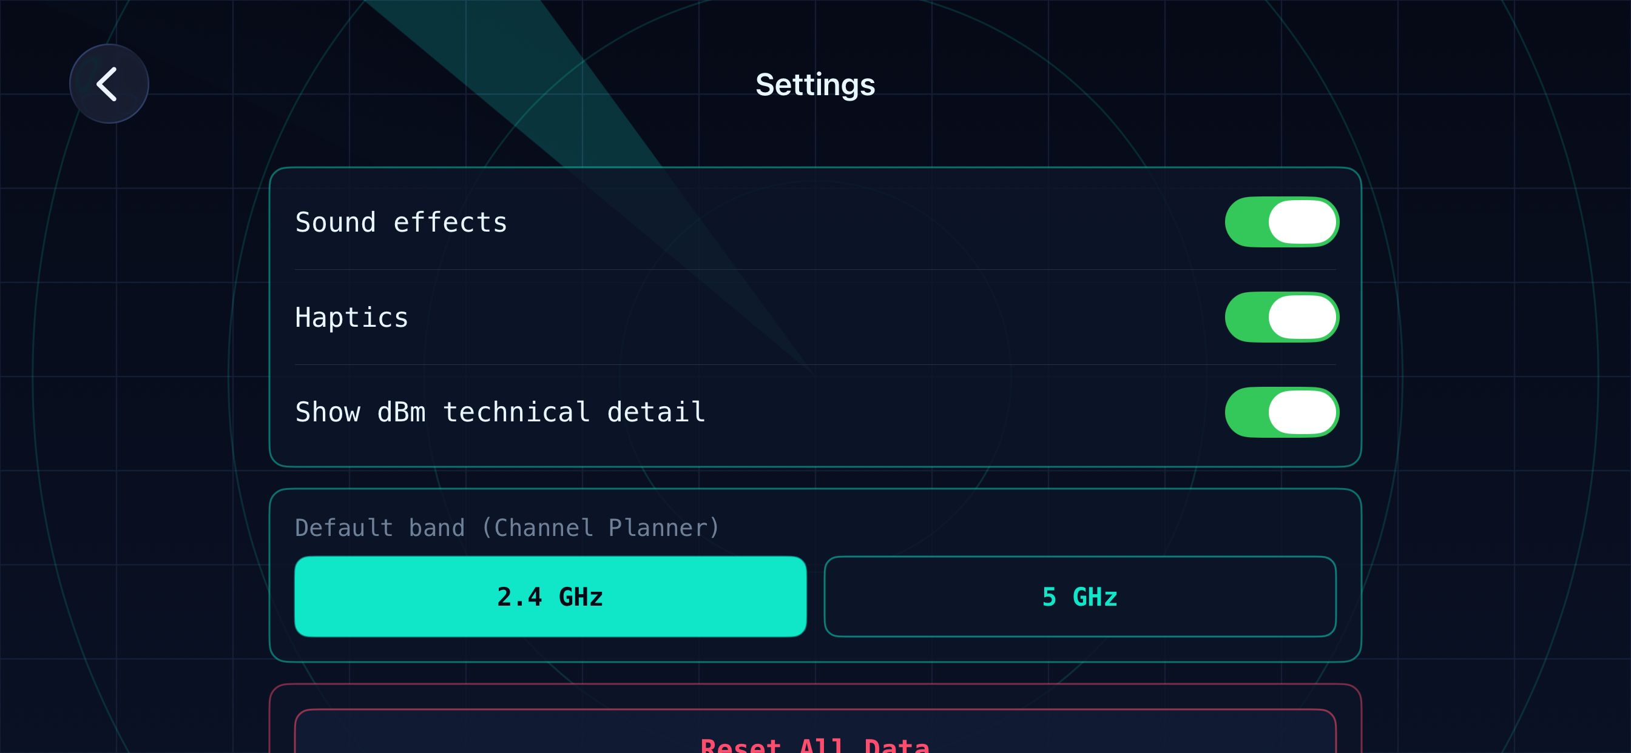Toggle the Sound effects switch
The width and height of the screenshot is (1631, 753).
1281,222
